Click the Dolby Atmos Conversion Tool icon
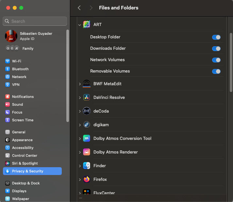Screen dimensions: 233x202 87,138
